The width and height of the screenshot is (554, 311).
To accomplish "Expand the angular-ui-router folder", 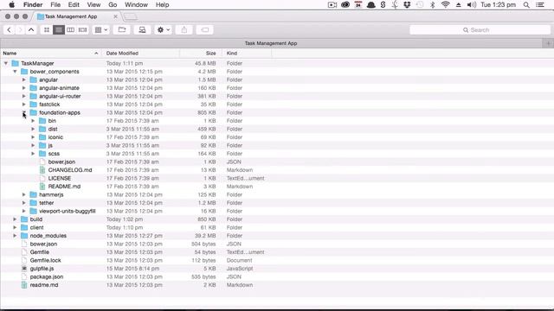I will 24,96.
